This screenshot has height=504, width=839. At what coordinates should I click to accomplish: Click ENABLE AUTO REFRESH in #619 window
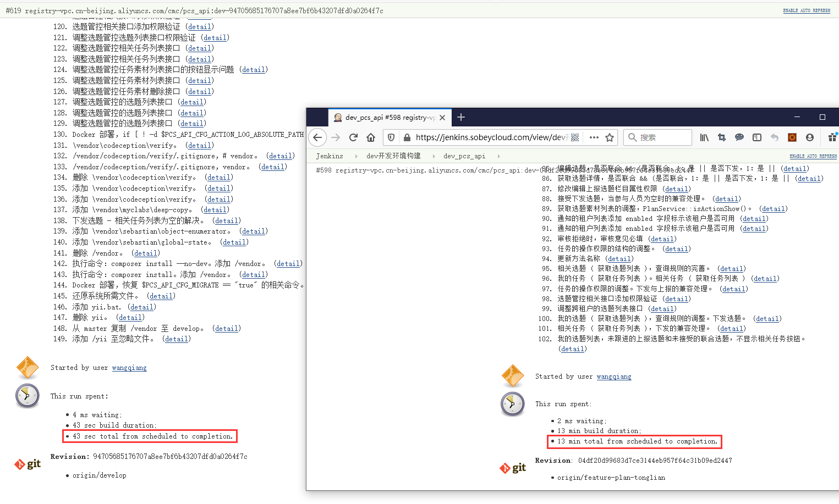[x=807, y=10]
